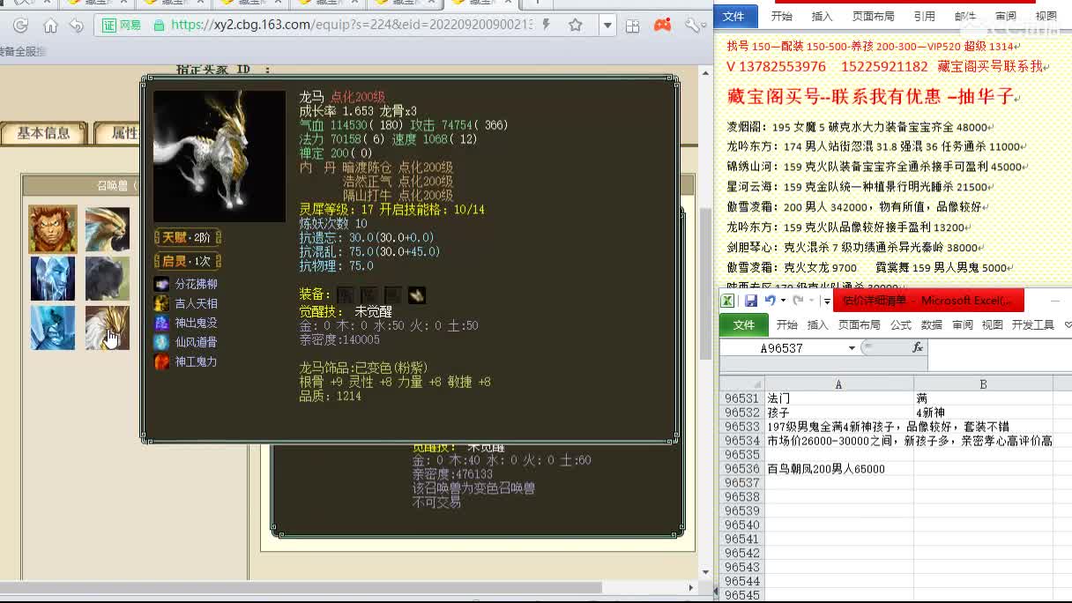Click the 网易 certificate badge
The width and height of the screenshot is (1072, 603).
(x=122, y=26)
